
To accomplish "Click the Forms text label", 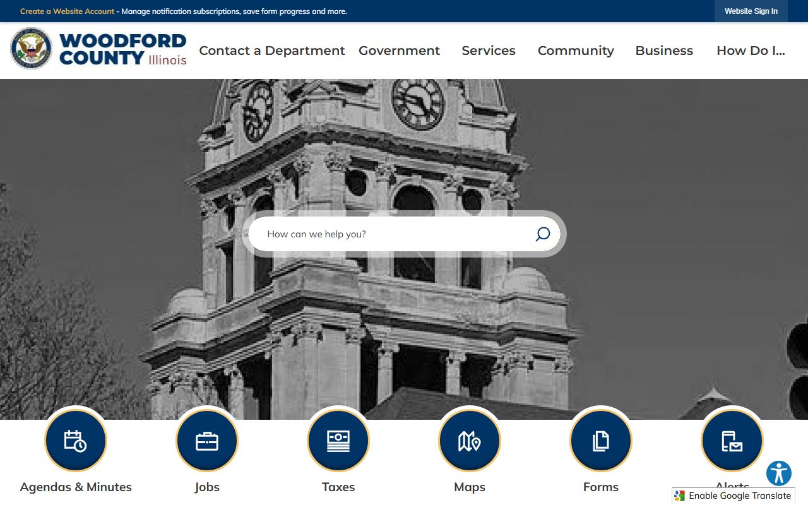I will 601,487.
